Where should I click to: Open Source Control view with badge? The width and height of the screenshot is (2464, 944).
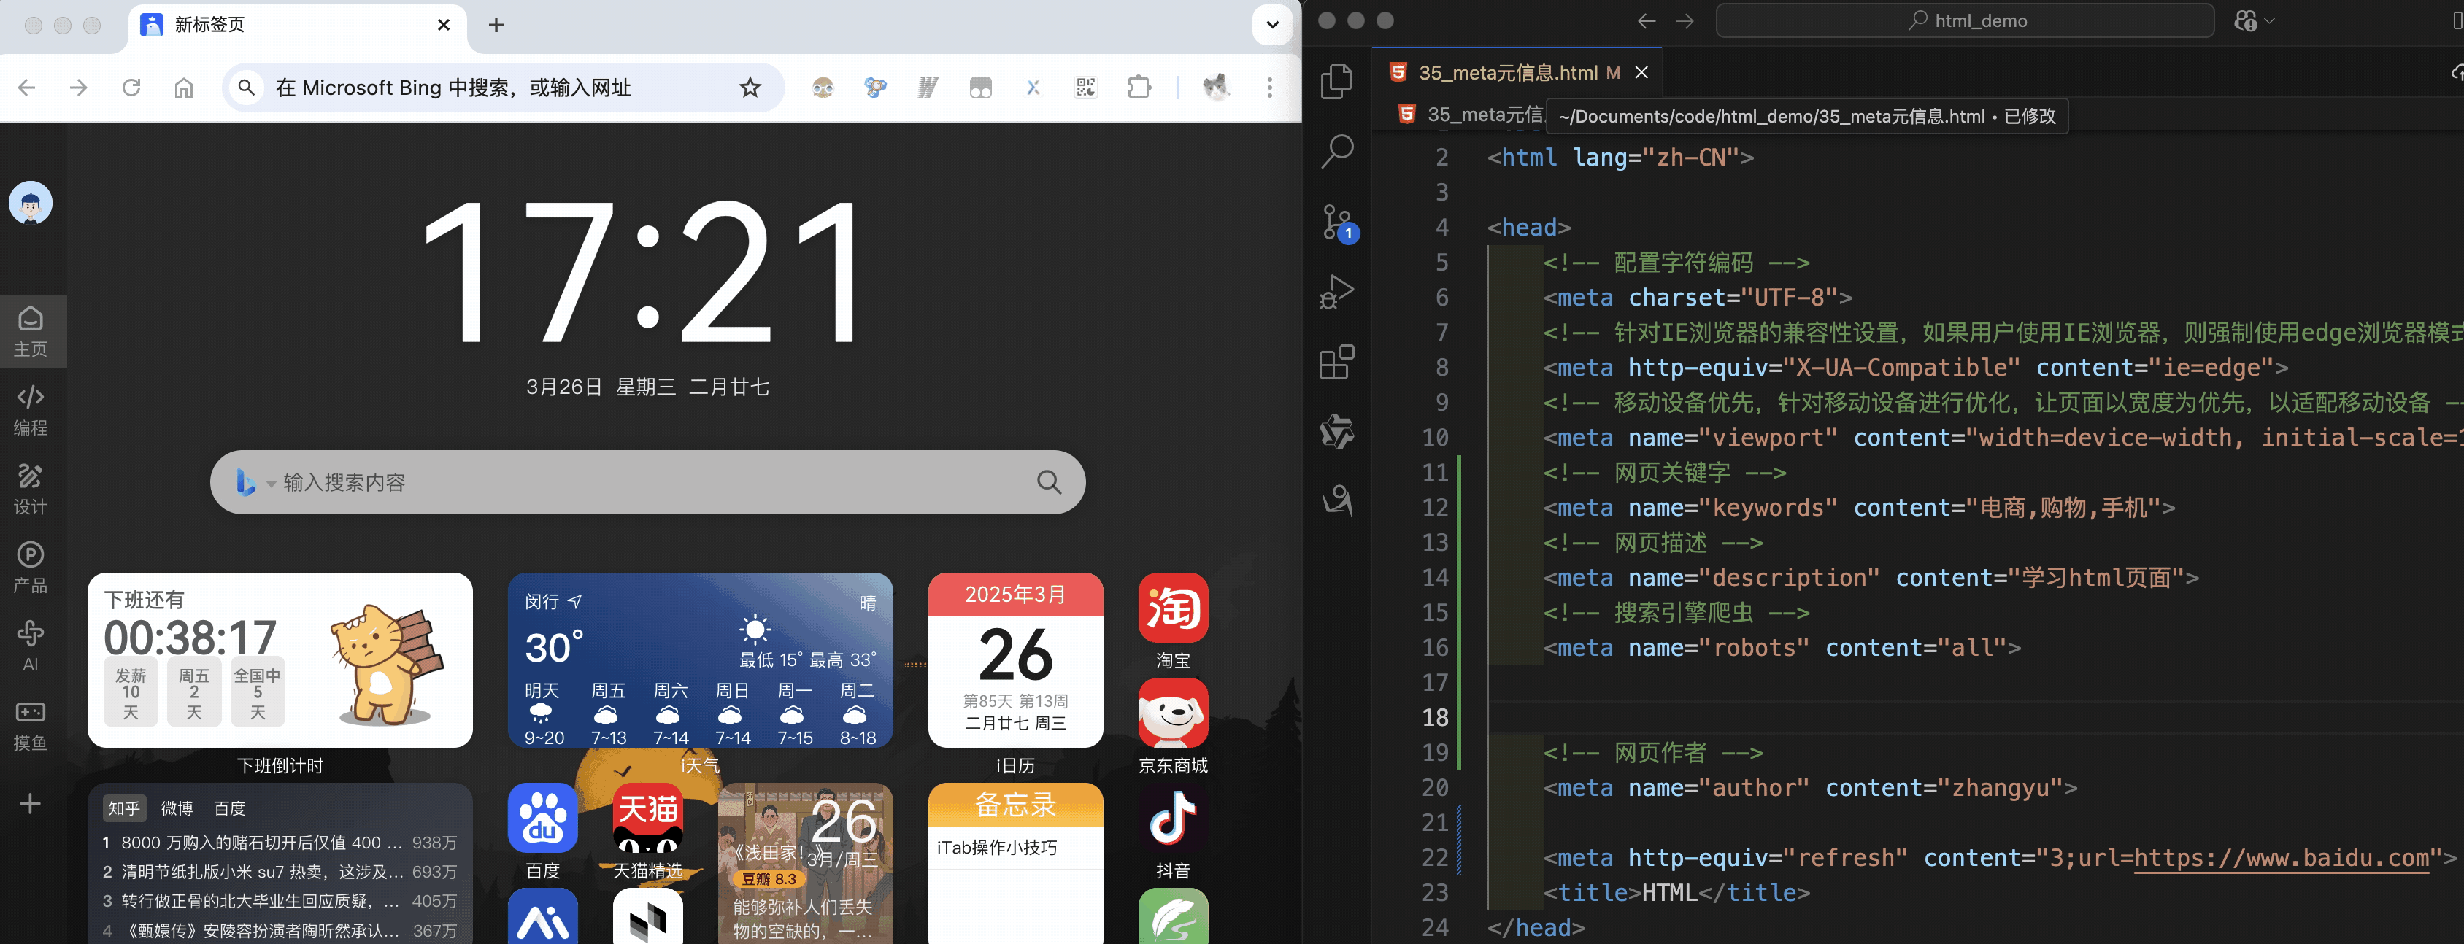pyautogui.click(x=1336, y=222)
